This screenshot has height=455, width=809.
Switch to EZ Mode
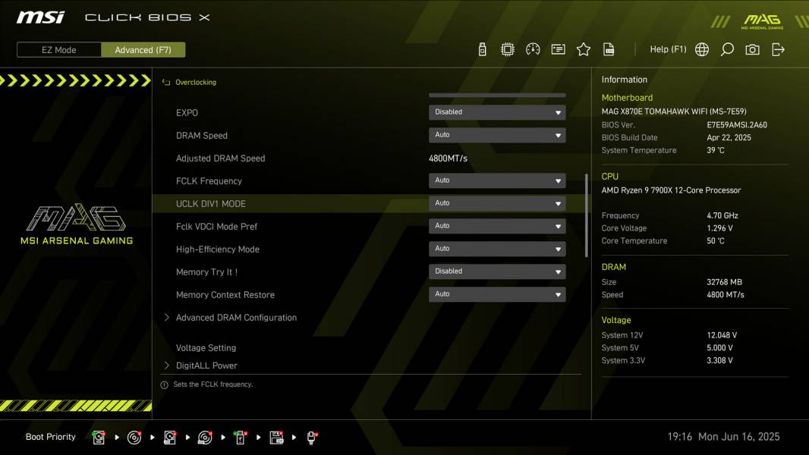[59, 50]
